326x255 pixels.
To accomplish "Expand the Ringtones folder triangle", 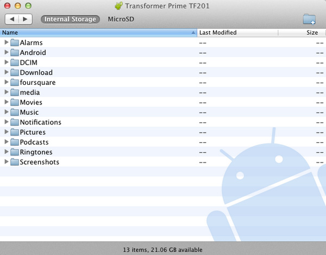I will [x=7, y=152].
